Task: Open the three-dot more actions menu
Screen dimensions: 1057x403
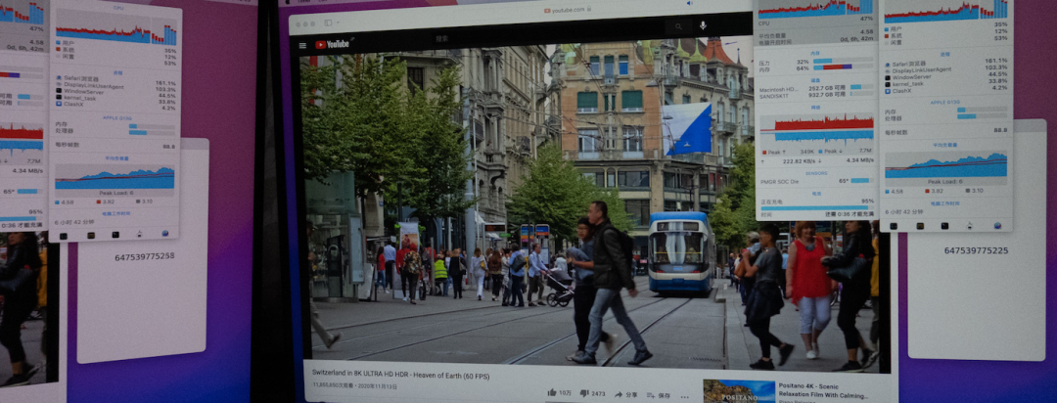Action: tap(685, 396)
